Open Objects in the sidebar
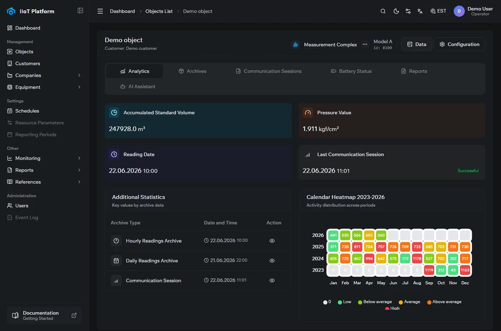The height and width of the screenshot is (331, 501). 44,52
